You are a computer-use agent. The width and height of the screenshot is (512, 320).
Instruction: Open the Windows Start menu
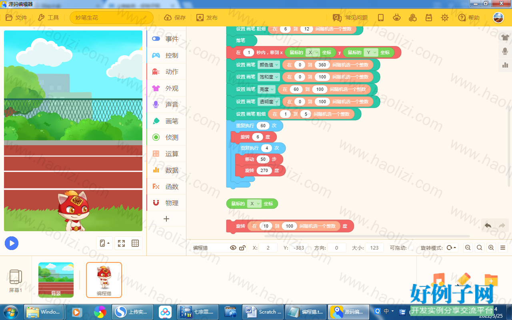coord(10,312)
